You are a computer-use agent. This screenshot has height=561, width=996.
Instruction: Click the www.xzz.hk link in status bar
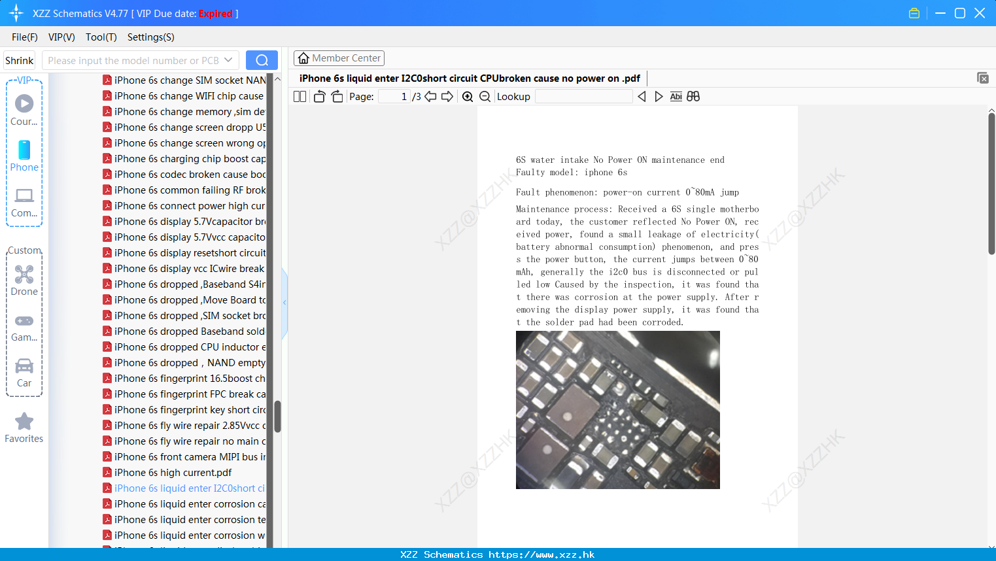click(541, 554)
